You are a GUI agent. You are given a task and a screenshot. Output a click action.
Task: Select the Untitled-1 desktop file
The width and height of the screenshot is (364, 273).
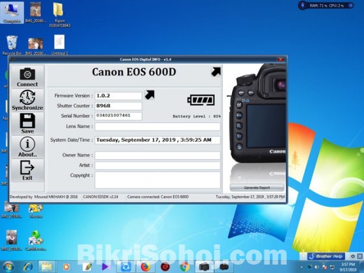coord(60,45)
